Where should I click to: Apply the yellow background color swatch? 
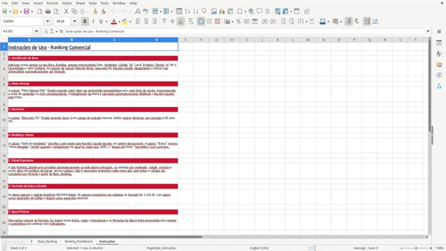coord(125,21)
